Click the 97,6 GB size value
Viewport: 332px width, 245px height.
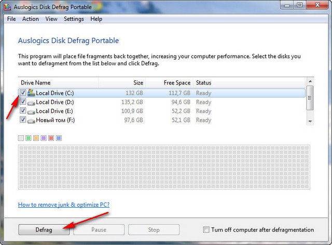134,120
